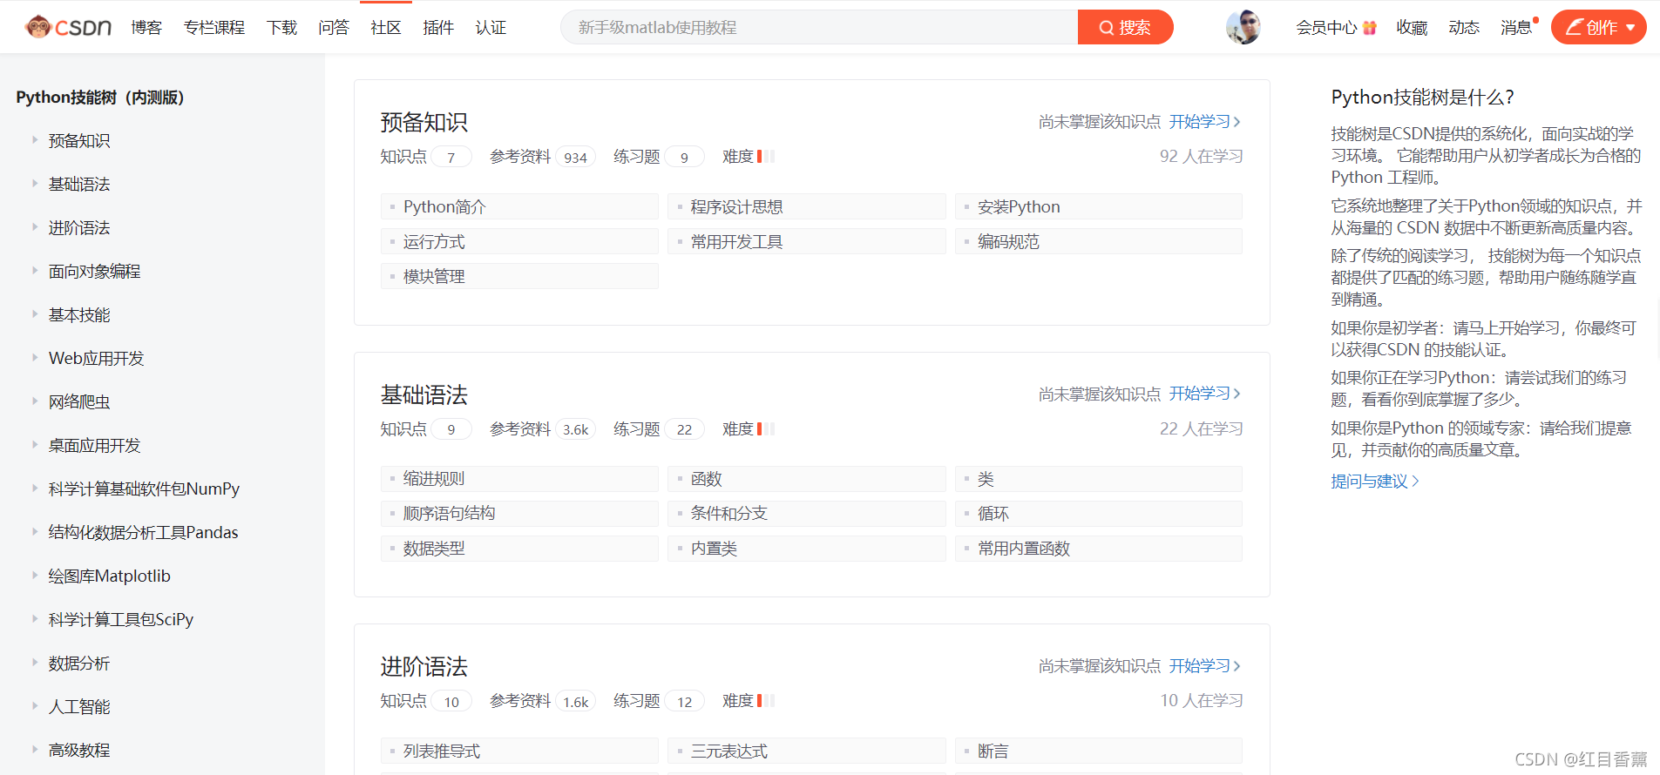The image size is (1660, 775).
Task: Select 高级教程 in sidebar
Action: [79, 750]
